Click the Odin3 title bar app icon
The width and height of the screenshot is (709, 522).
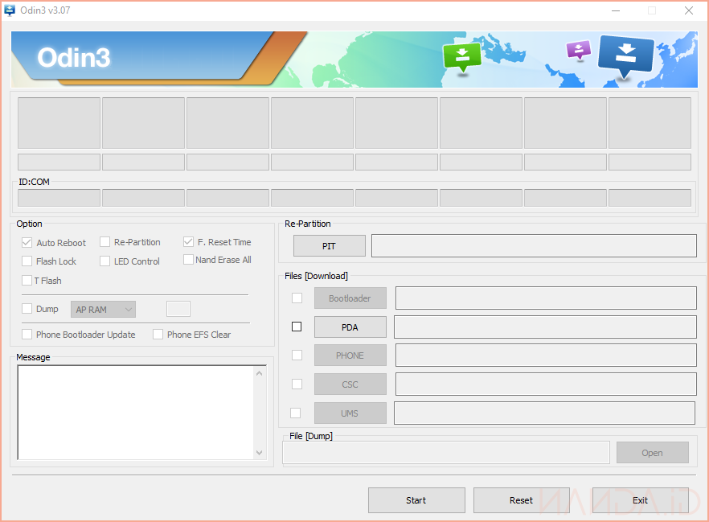pyautogui.click(x=10, y=10)
